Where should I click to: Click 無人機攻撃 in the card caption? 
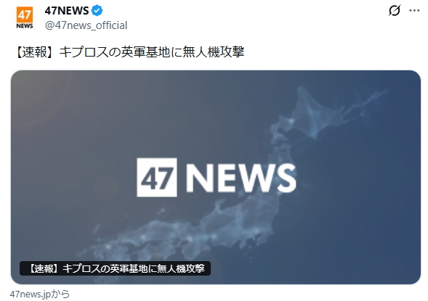click(181, 268)
